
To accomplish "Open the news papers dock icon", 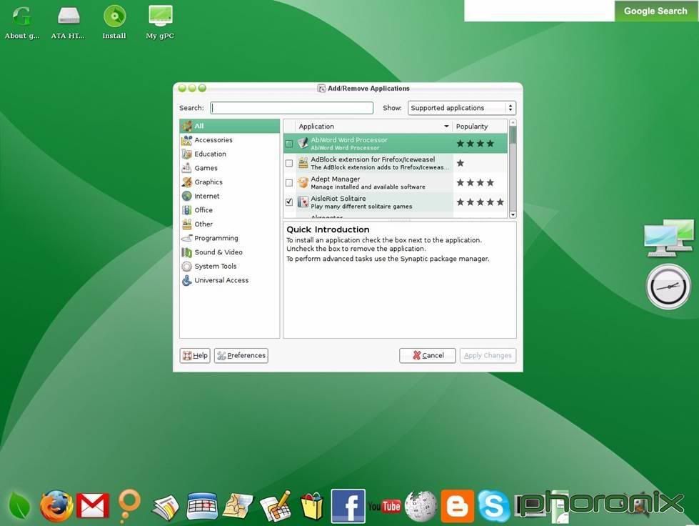I will [x=166, y=507].
